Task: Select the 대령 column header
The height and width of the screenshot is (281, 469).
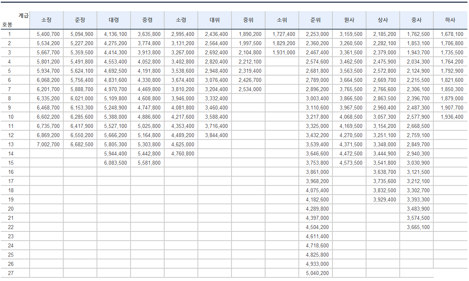Action: pyautogui.click(x=114, y=20)
